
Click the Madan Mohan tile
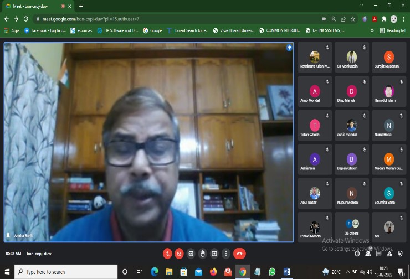click(x=389, y=159)
